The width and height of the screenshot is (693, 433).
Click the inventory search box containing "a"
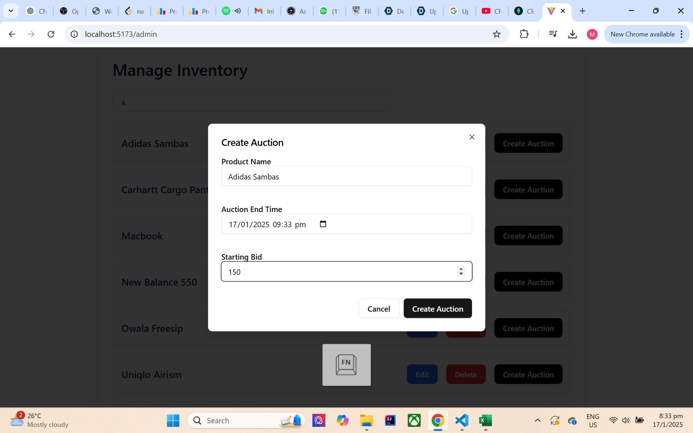[251, 101]
